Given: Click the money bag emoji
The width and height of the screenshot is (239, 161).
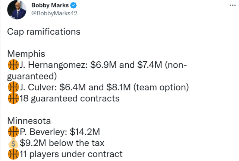Looking at the screenshot, I should click(x=13, y=142).
